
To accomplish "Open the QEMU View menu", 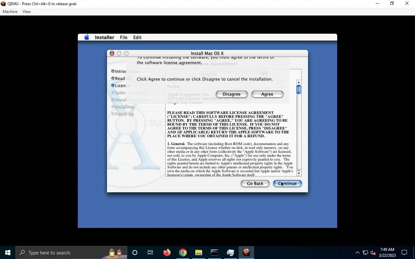I will (x=27, y=12).
